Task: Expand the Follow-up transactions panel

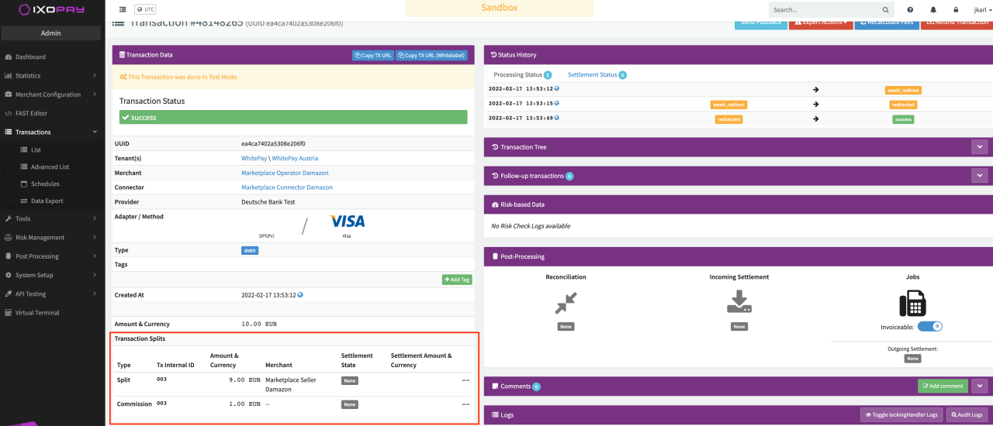Action: click(x=979, y=176)
